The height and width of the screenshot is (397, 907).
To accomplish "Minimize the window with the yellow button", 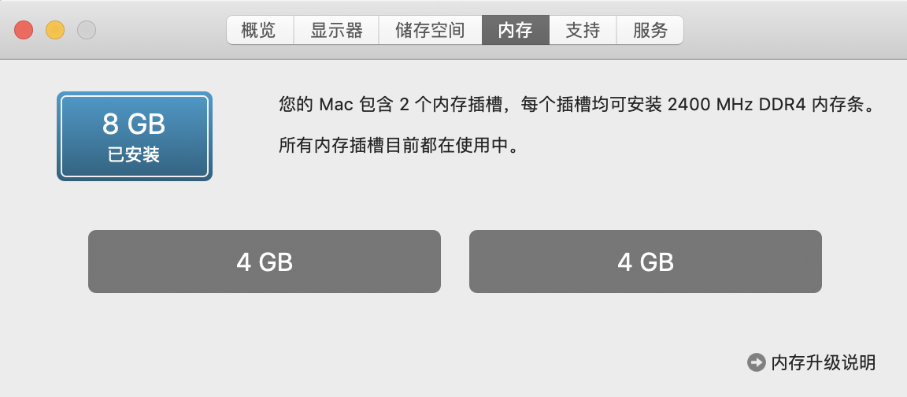I will click(x=55, y=29).
